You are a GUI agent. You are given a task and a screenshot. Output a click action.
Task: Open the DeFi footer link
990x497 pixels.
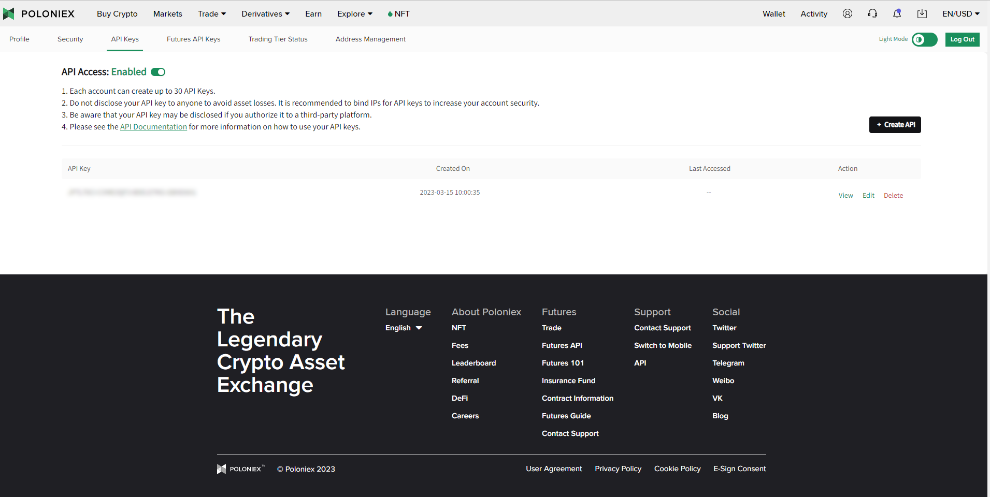coord(460,398)
